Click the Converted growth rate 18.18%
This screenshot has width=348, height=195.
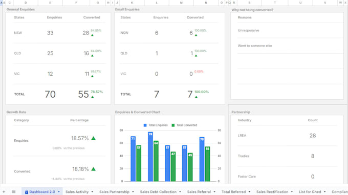tap(80, 169)
